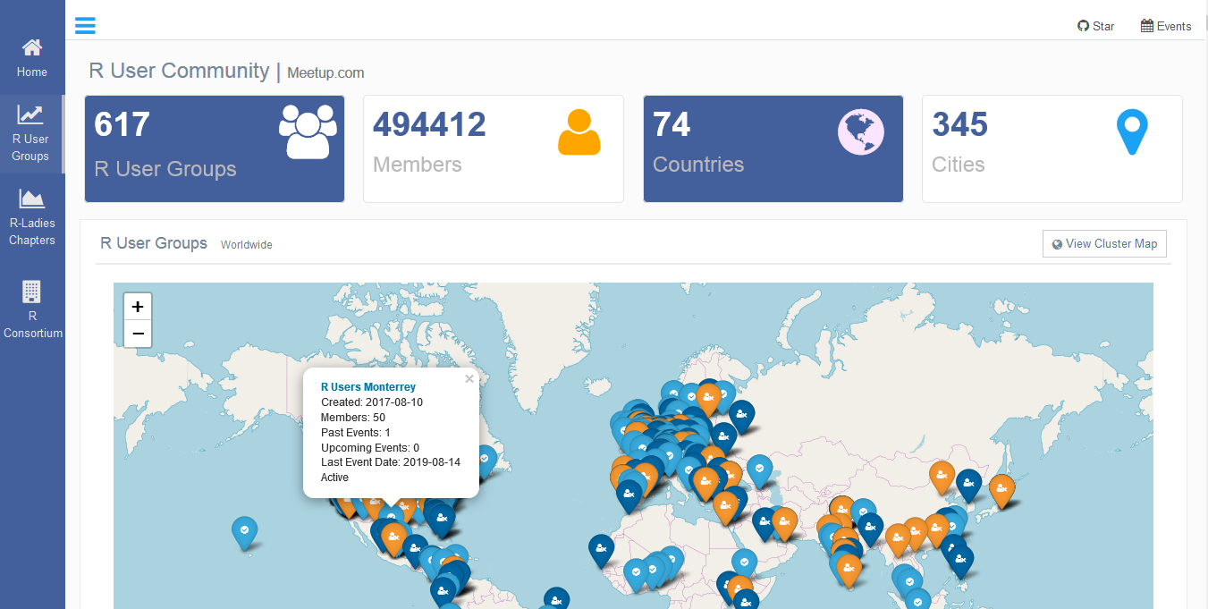This screenshot has width=1208, height=609.
Task: Click the dark blue marker in northwest Russia
Action: 741,416
